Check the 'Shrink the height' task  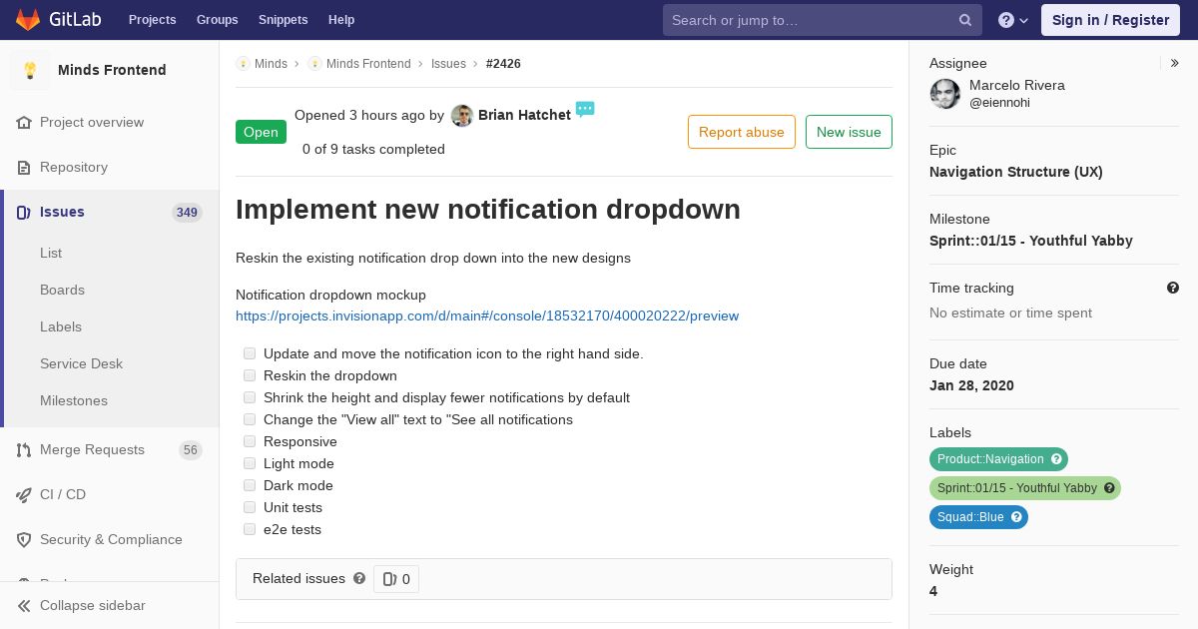(x=250, y=397)
